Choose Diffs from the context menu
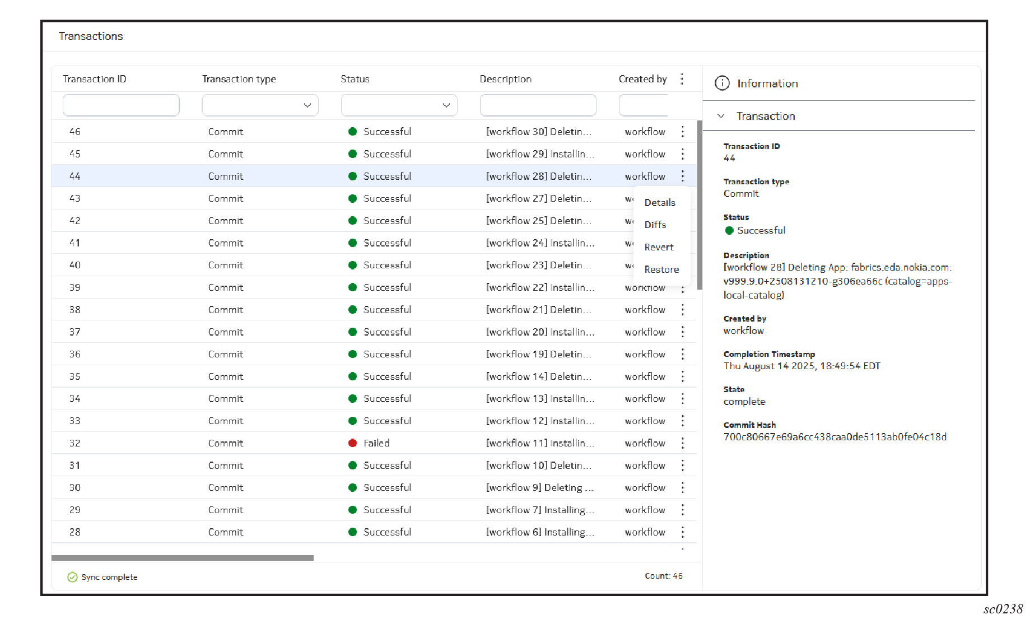1030x619 pixels. pos(655,225)
